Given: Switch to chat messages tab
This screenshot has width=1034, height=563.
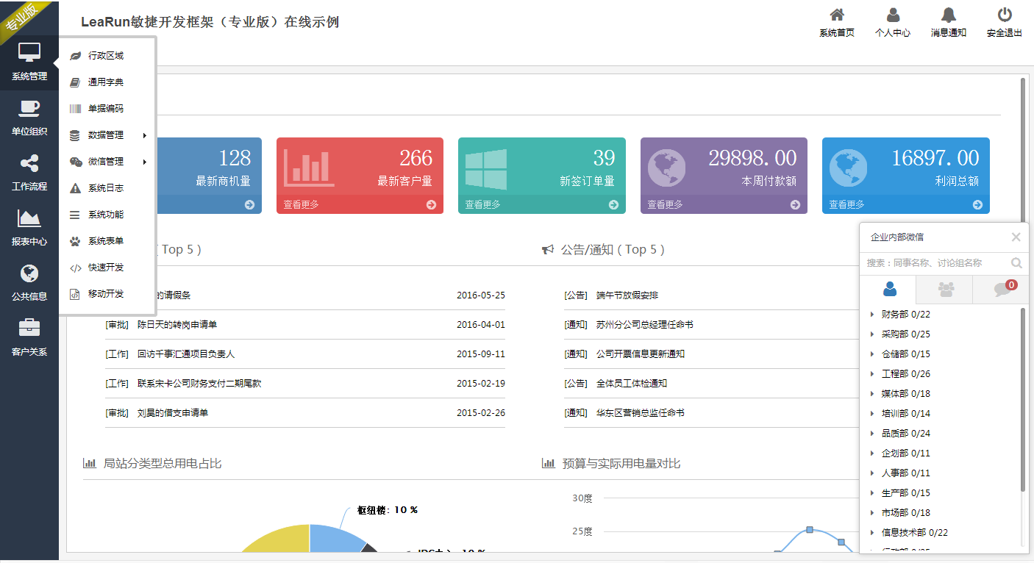Looking at the screenshot, I should coord(1001,290).
